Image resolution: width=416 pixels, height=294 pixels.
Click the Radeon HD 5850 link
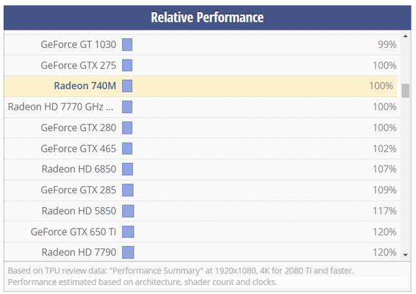[79, 211]
